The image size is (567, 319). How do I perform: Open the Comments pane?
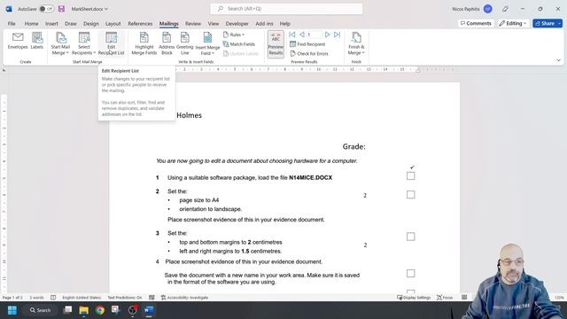[476, 23]
